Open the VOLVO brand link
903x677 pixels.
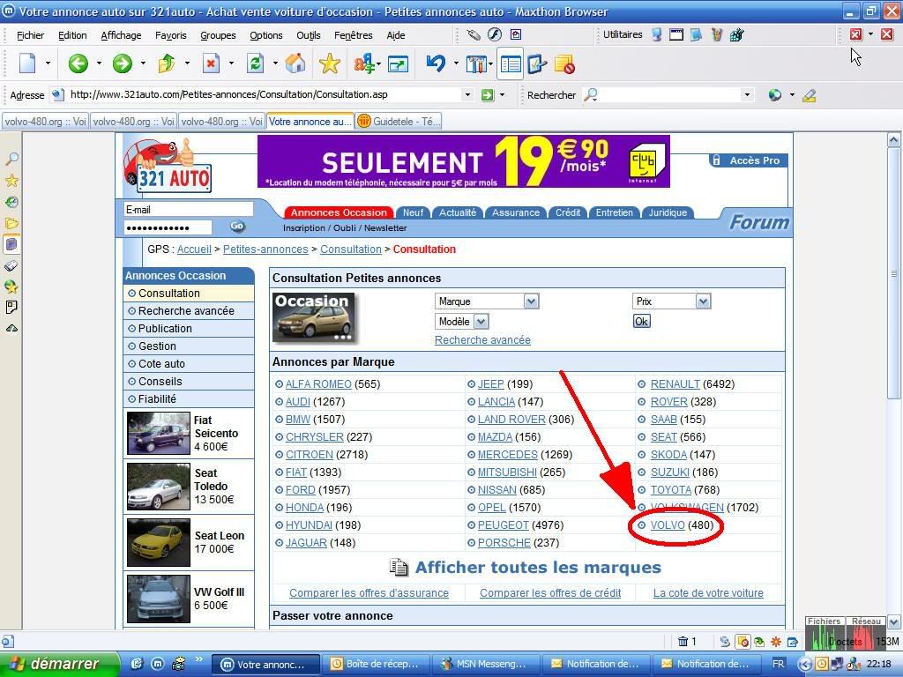[x=668, y=525]
